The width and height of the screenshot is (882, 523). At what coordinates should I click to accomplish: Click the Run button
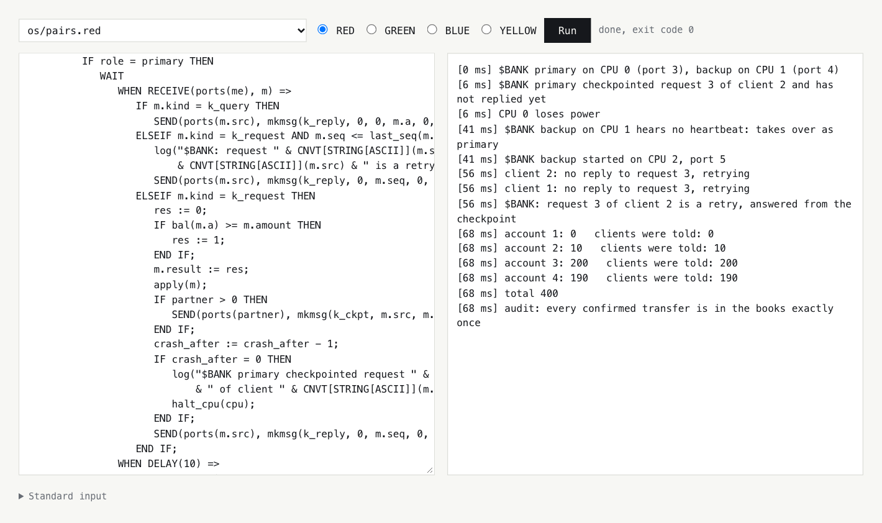(567, 30)
